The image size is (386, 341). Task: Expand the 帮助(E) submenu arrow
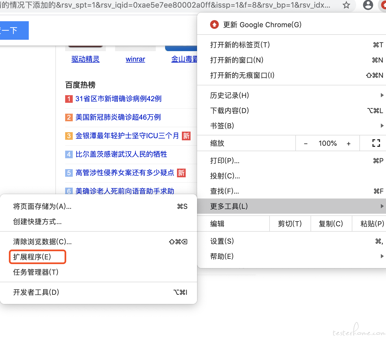click(382, 256)
